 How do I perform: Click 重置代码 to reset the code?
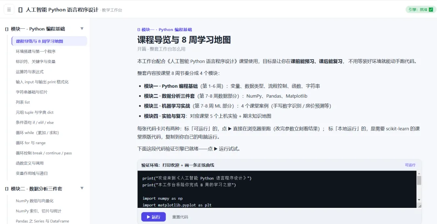coord(180,217)
